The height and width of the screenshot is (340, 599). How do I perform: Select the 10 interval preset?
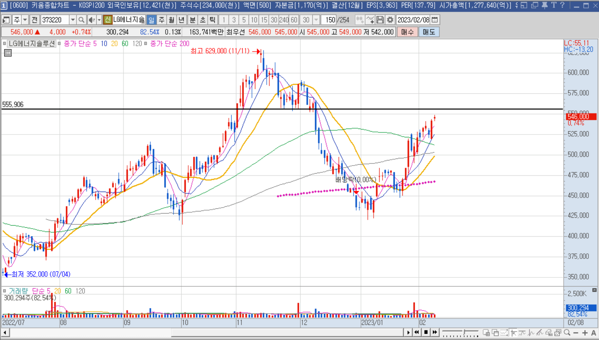254,20
